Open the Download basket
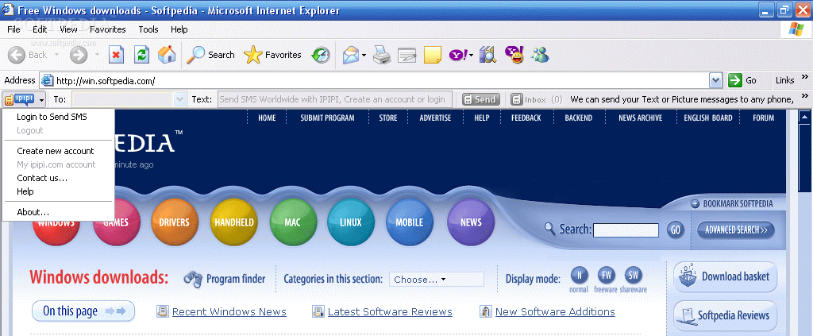The image size is (813, 336). [726, 276]
